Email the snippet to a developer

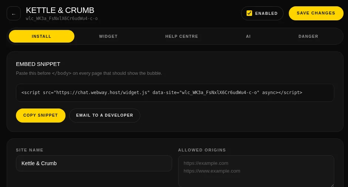pos(104,115)
